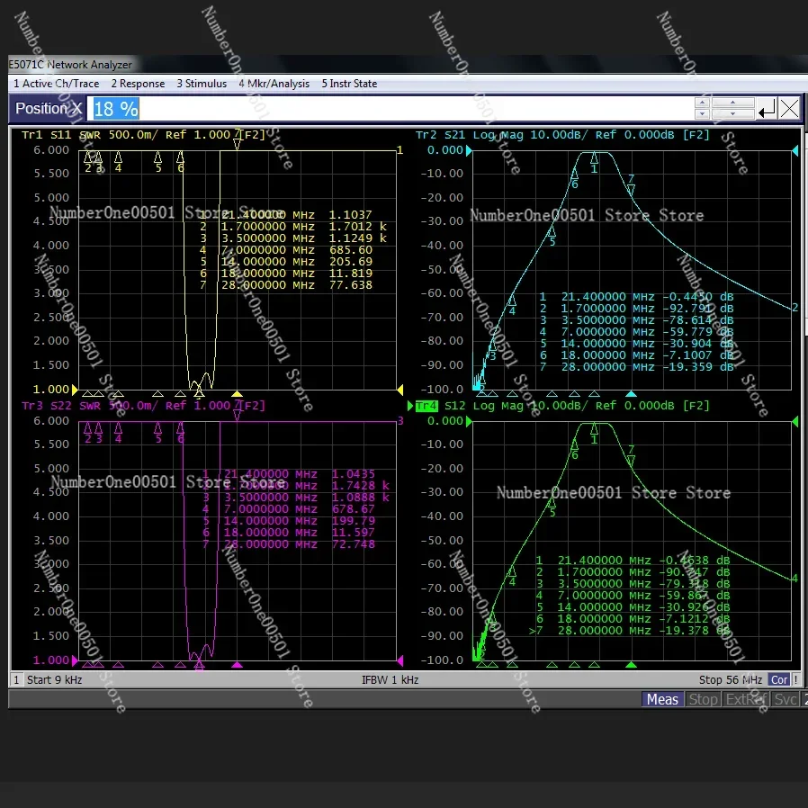The height and width of the screenshot is (808, 808).
Task: Click marker 7 above the Tr3 S22 plot
Action: coord(237,409)
